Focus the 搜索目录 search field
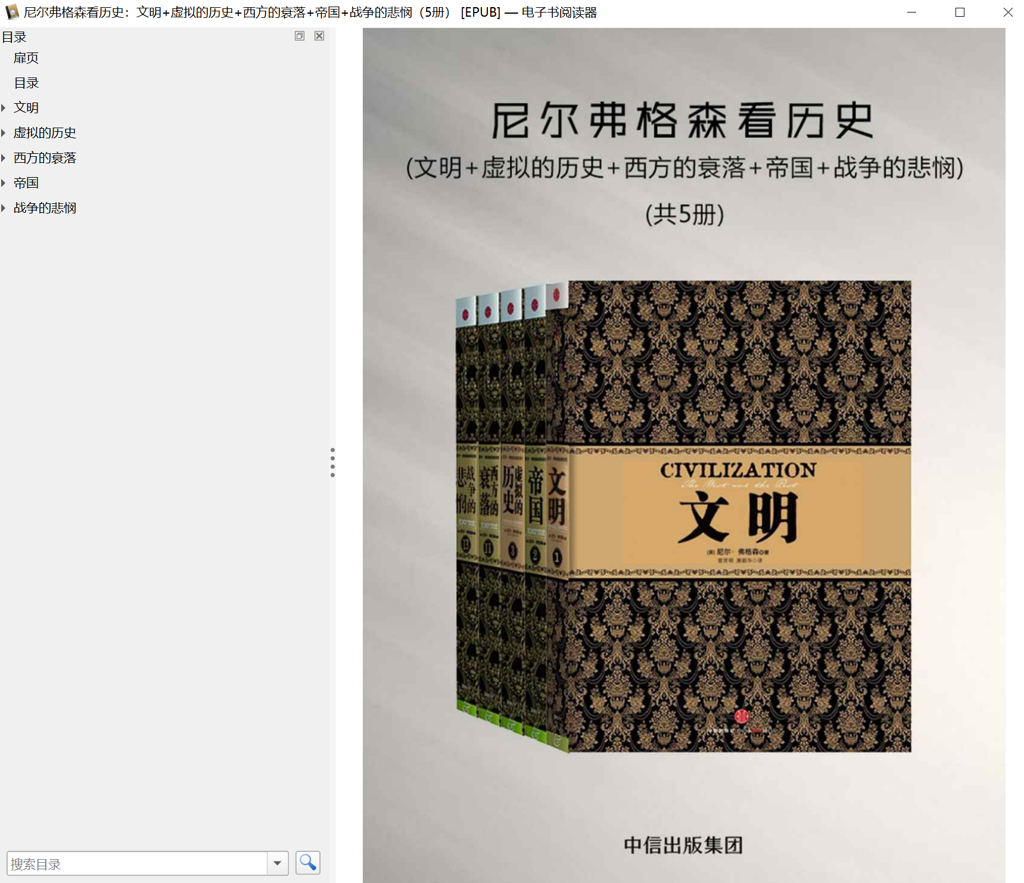This screenshot has height=883, width=1024. coord(137,863)
